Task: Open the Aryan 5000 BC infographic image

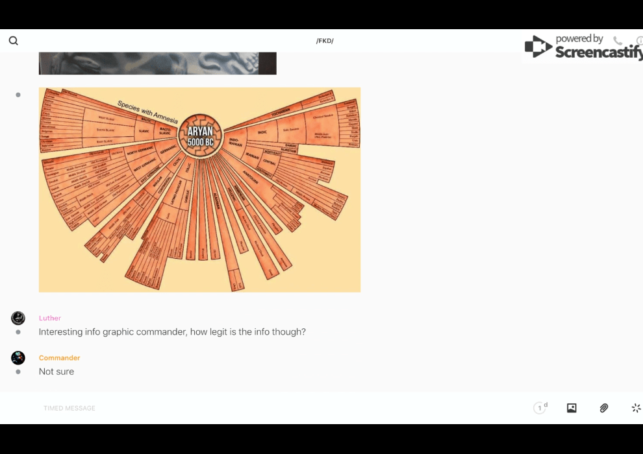Action: pos(199,189)
